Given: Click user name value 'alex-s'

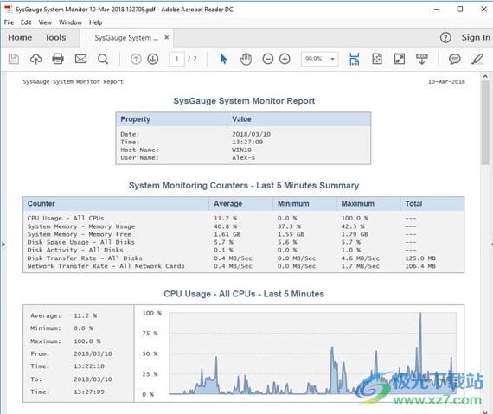Looking at the screenshot, I should 243,157.
